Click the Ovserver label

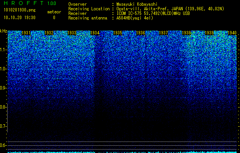(x=77, y=4)
